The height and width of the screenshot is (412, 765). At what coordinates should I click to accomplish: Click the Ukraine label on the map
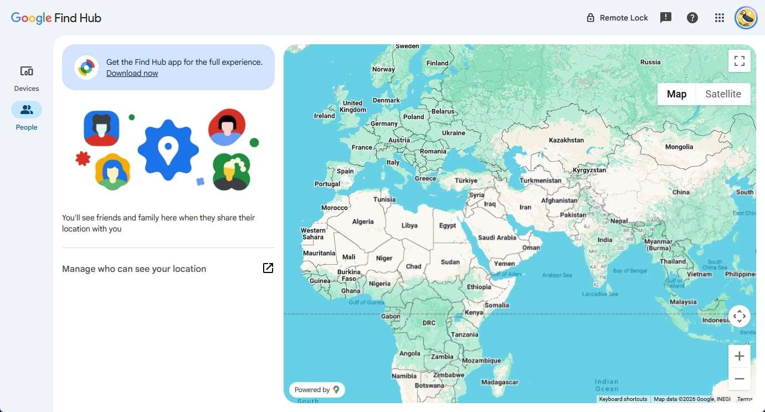454,133
